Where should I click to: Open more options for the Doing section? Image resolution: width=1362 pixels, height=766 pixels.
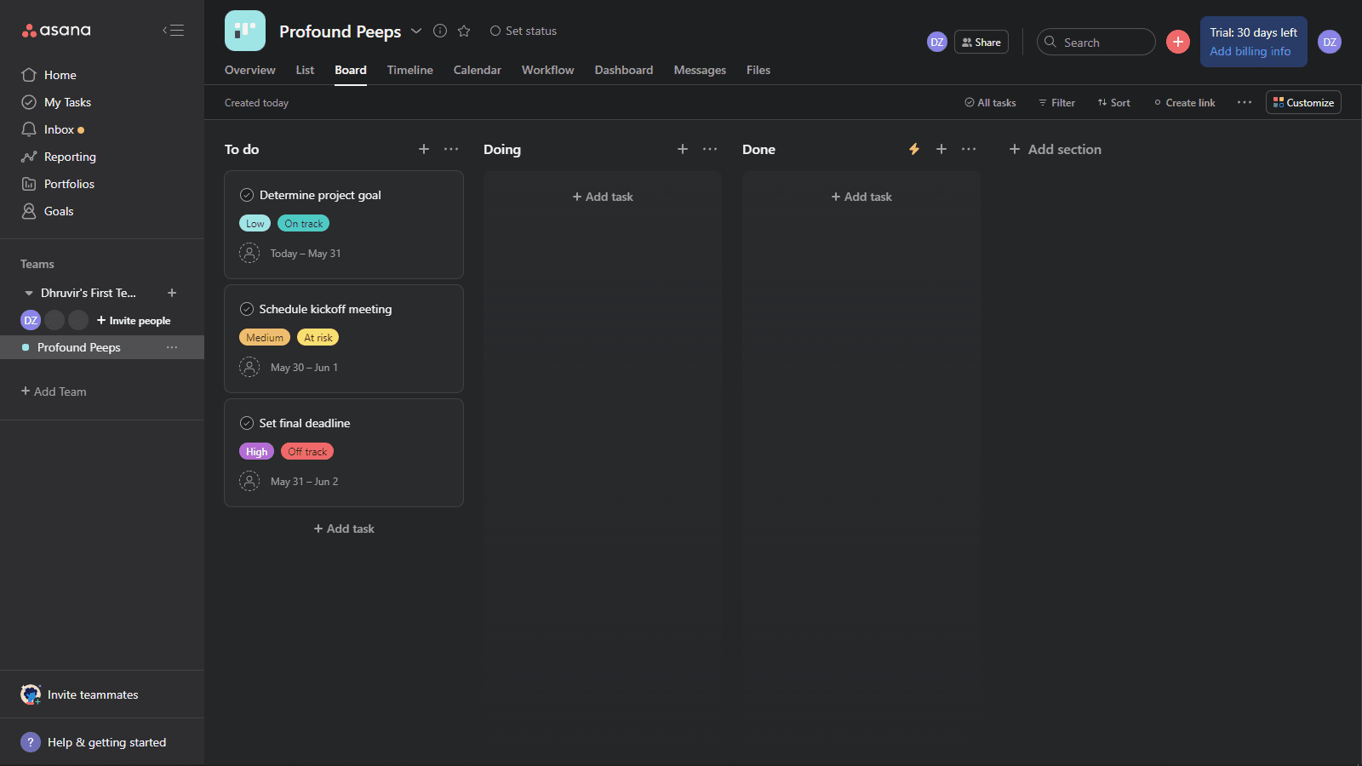(x=710, y=149)
